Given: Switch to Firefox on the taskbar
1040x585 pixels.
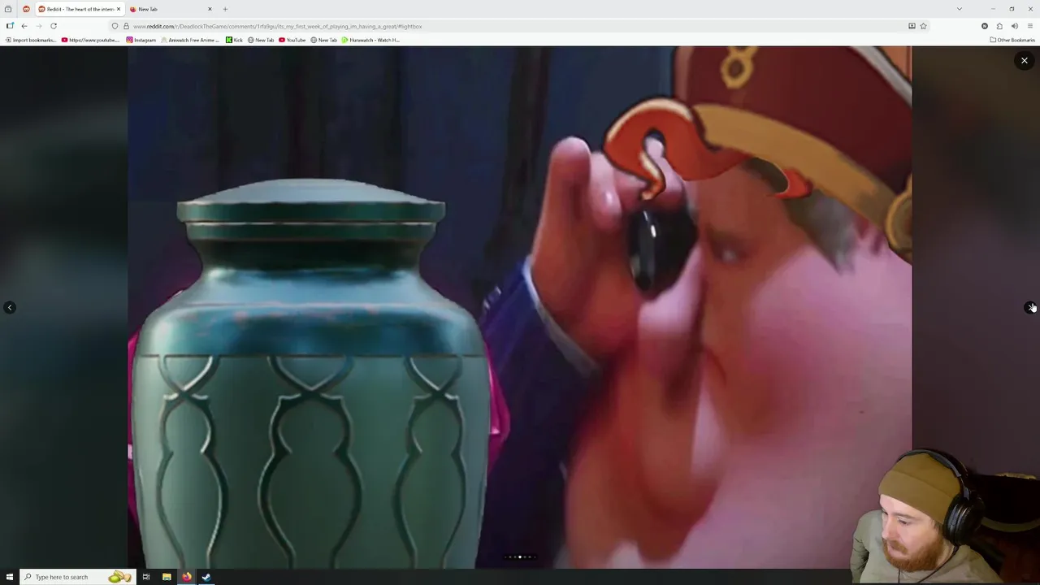Looking at the screenshot, I should (186, 577).
